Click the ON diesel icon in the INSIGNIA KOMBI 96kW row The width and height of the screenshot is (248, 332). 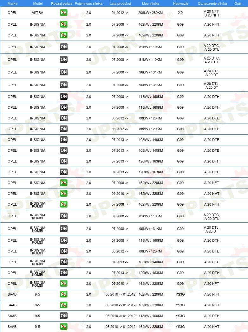[64, 229]
